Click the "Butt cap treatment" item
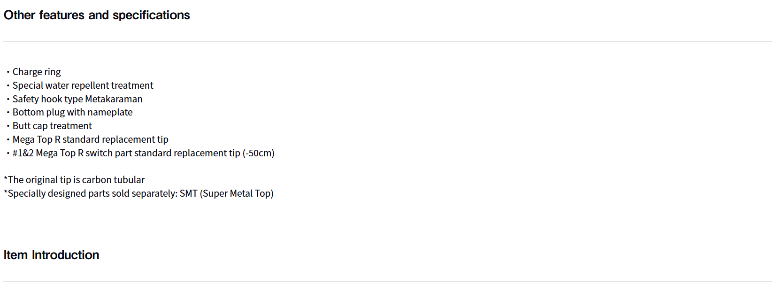This screenshot has height=292, width=775. click(52, 126)
